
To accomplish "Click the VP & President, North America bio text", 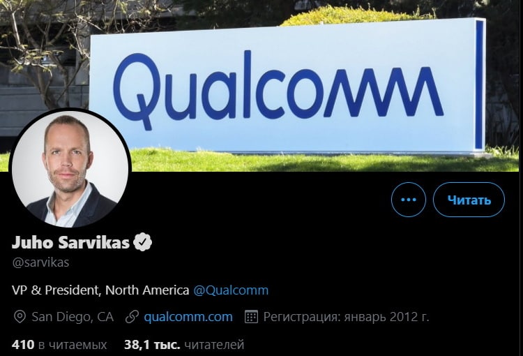I will pos(100,290).
